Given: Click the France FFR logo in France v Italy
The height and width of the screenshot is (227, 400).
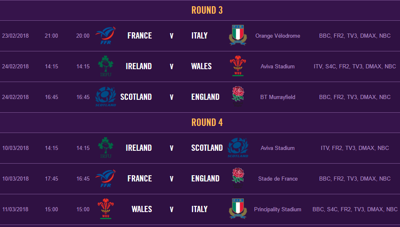Looking at the screenshot, I should click(106, 36).
